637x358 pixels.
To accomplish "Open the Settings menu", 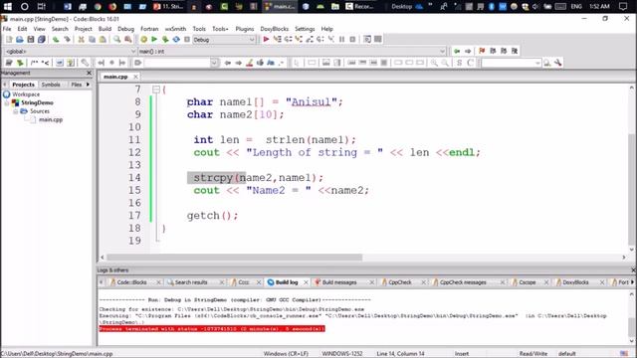I will [305, 29].
